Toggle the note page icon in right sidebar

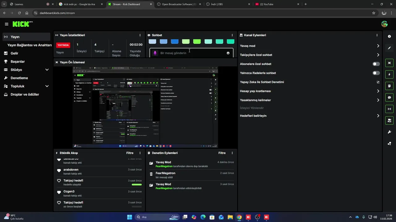[x=390, y=86]
